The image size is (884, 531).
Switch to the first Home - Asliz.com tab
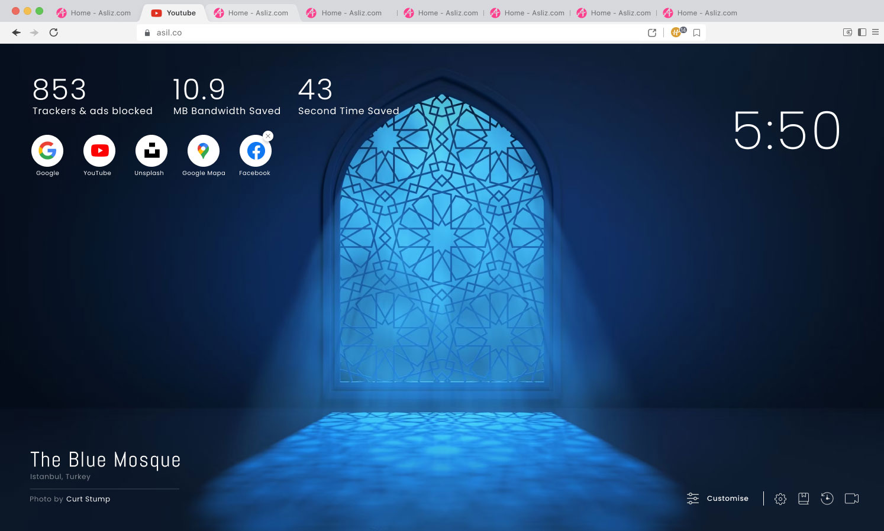pos(94,13)
